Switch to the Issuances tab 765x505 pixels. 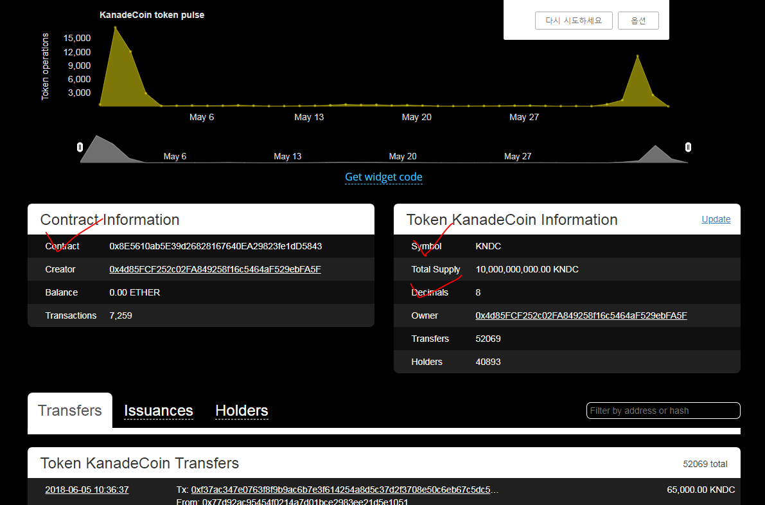[x=159, y=411]
